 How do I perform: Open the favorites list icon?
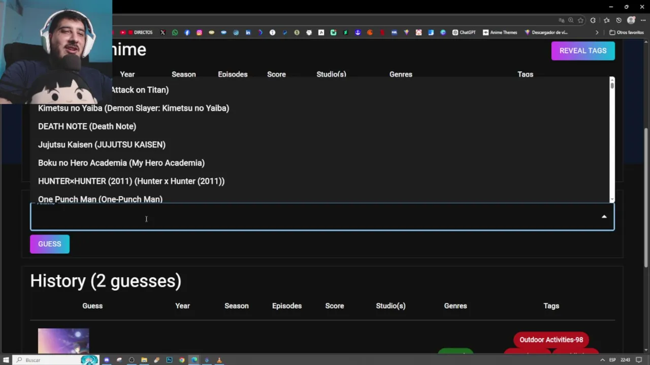coord(606,20)
